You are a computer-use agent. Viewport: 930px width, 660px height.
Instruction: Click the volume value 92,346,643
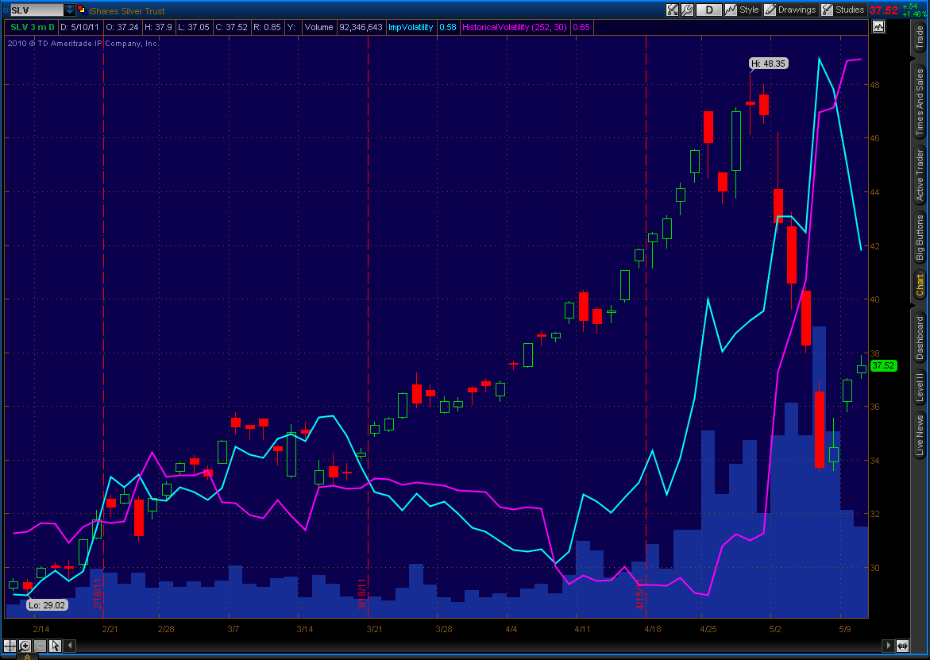[x=361, y=27]
